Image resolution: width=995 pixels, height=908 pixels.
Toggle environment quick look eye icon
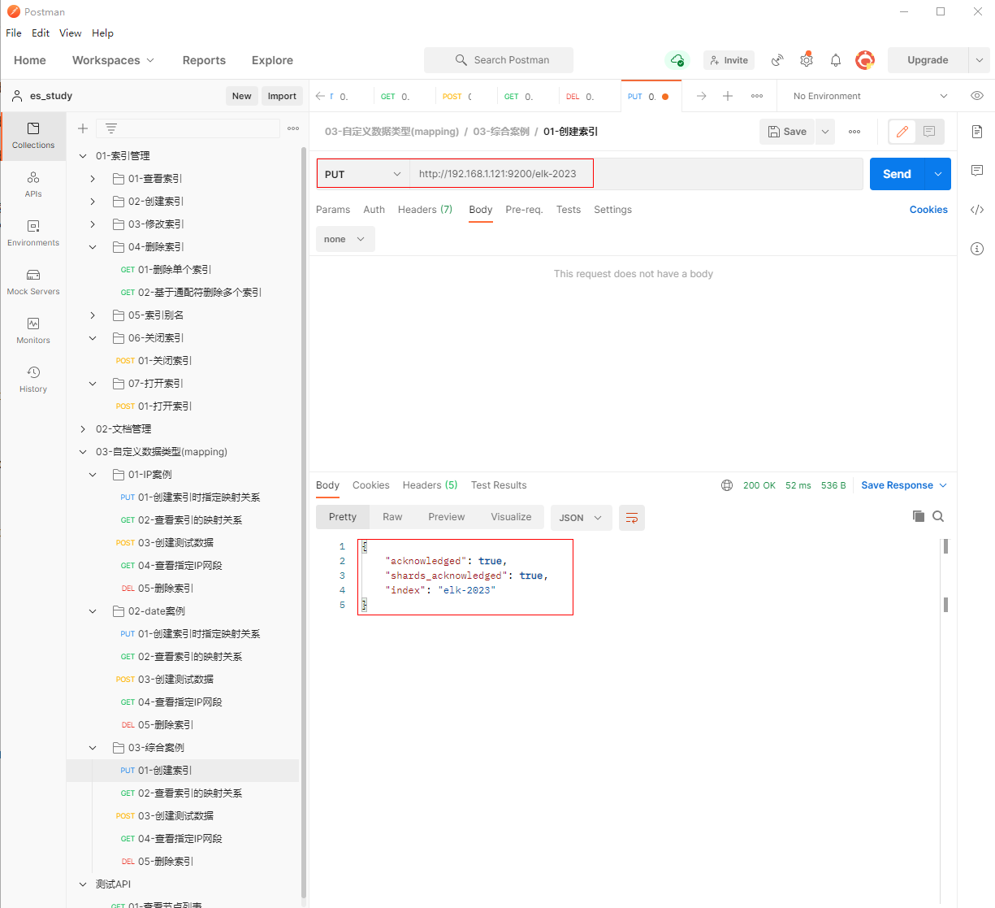[x=976, y=96]
